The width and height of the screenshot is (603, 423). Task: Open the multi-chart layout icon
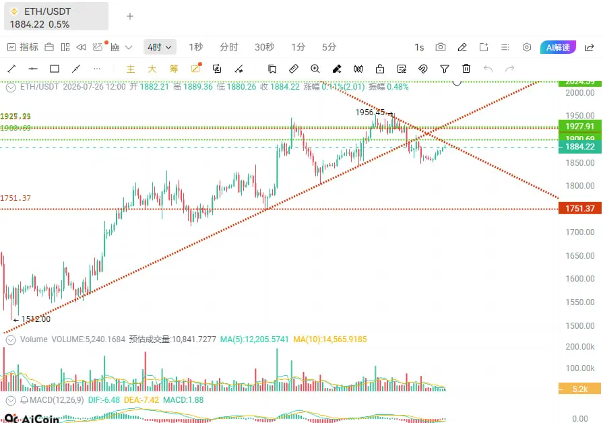coord(65,47)
